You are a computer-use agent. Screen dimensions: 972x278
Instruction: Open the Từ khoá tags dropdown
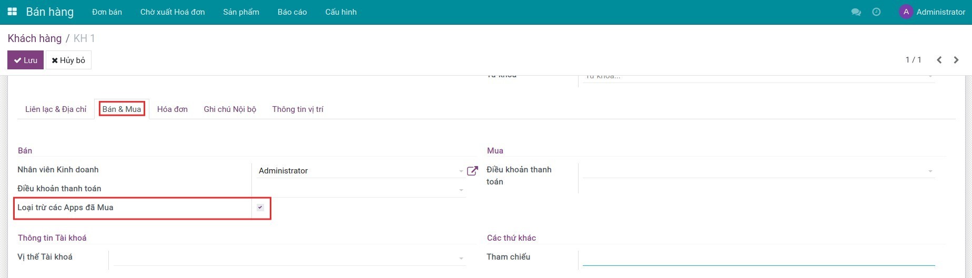[930, 77]
